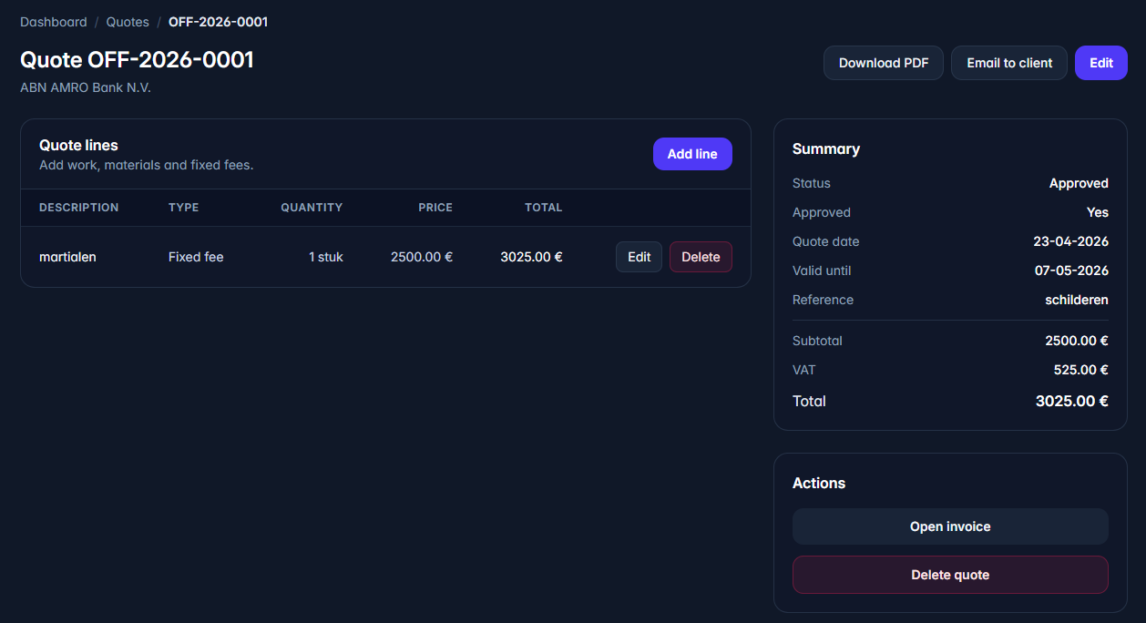Screen dimensions: 1146x623
Task: Send the quote via Email to client
Action: (x=1009, y=63)
